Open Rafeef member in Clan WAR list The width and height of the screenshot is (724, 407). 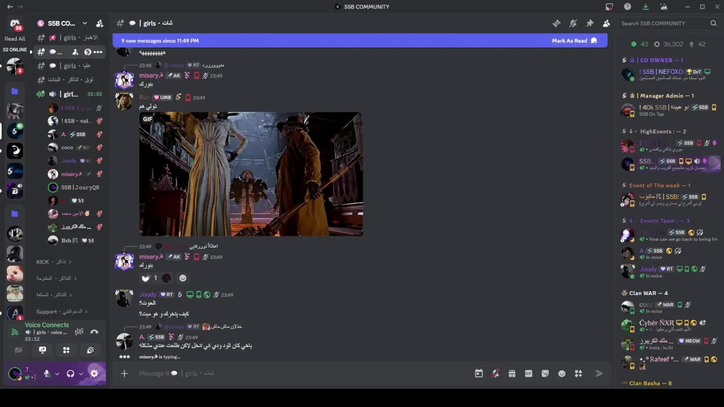click(669, 361)
